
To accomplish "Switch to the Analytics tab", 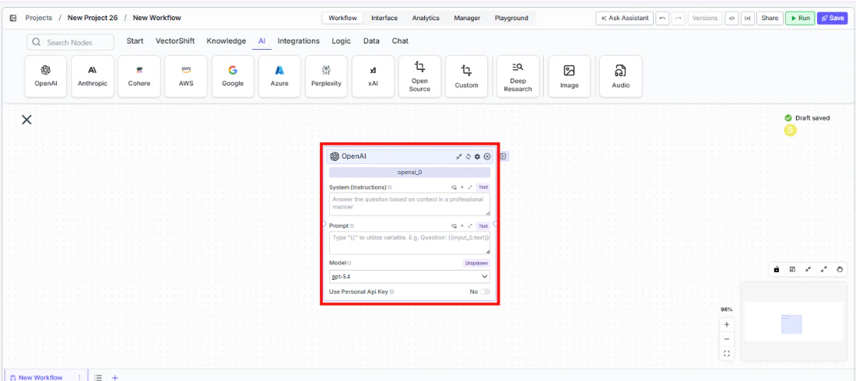I will (x=426, y=18).
